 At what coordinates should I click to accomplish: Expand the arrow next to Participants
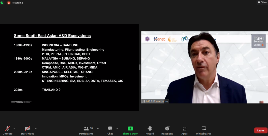click(x=98, y=128)
